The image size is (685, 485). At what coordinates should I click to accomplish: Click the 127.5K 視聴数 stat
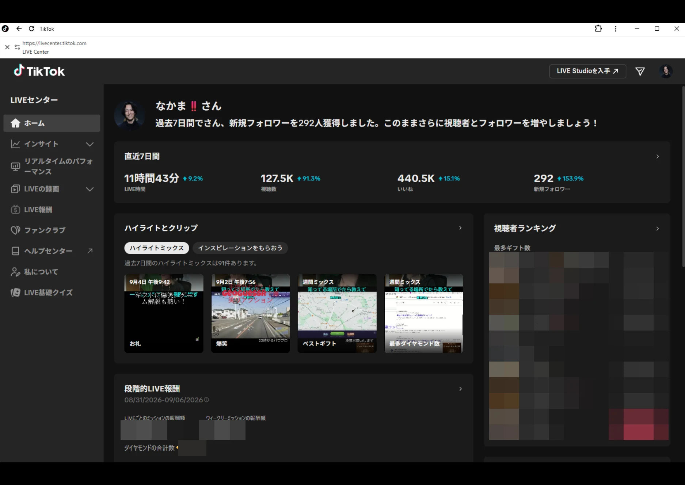click(290, 183)
